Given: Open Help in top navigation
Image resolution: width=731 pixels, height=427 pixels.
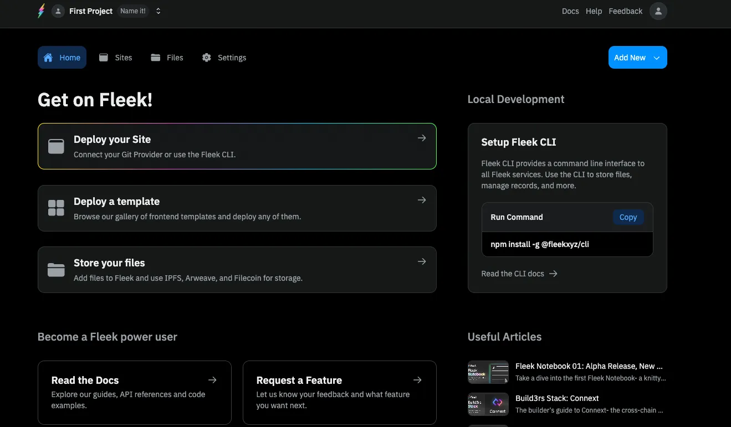Looking at the screenshot, I should coord(594,11).
